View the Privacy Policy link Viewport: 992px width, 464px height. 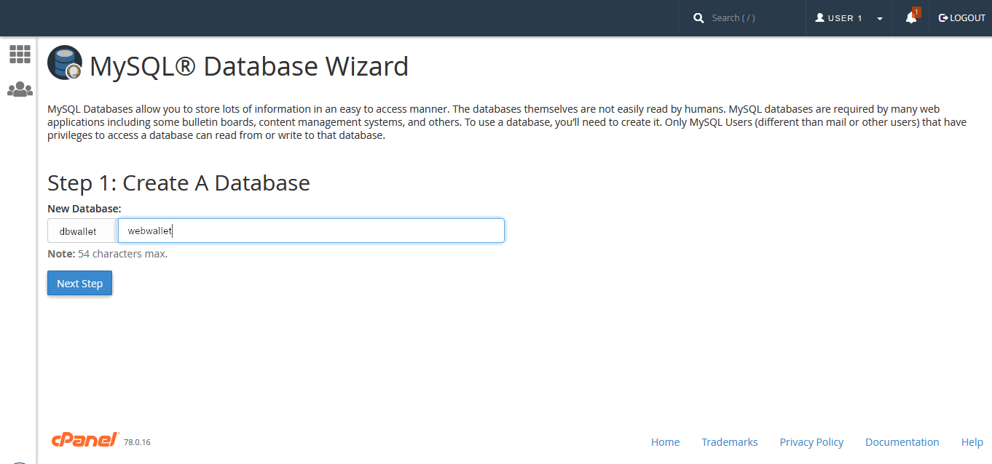(811, 442)
